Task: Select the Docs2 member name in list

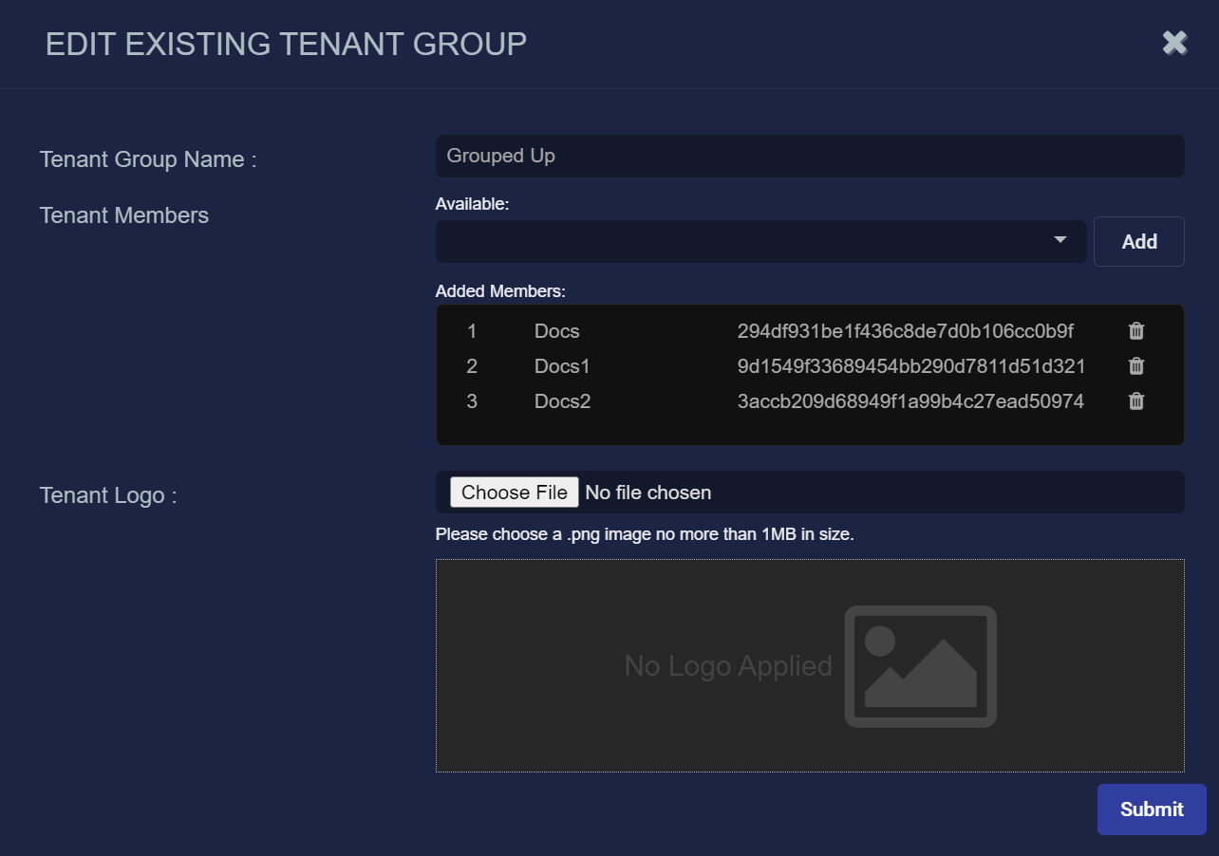Action: 562,401
